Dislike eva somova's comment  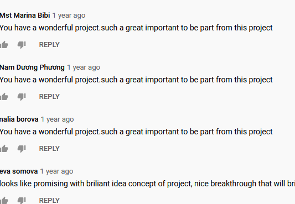[x=22, y=201]
